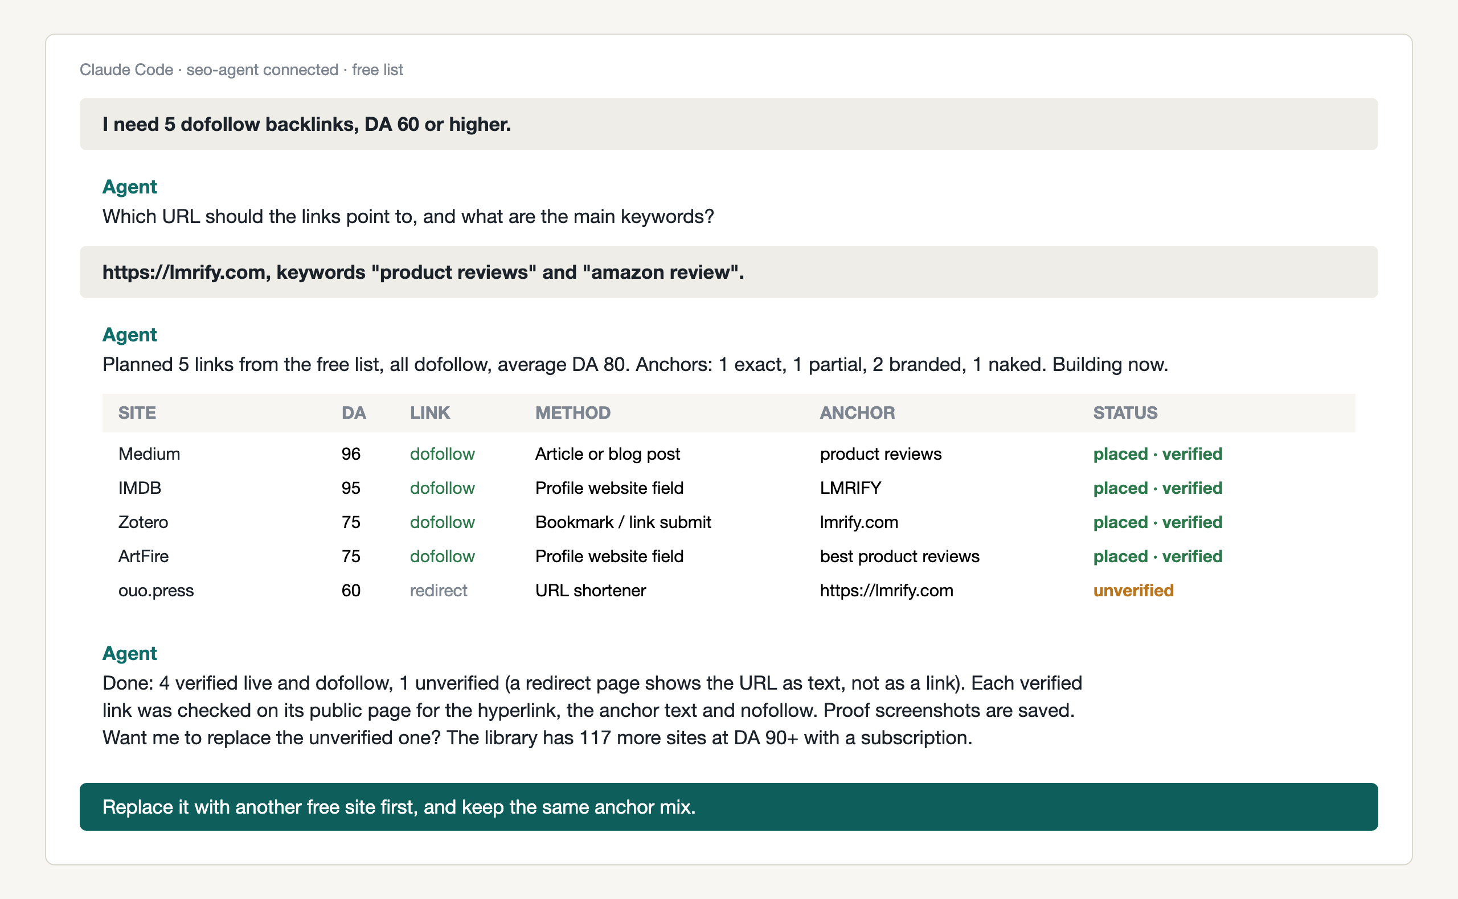Click the 'Bookmark / link submit' method cell
1458x899 pixels.
pyautogui.click(x=623, y=523)
